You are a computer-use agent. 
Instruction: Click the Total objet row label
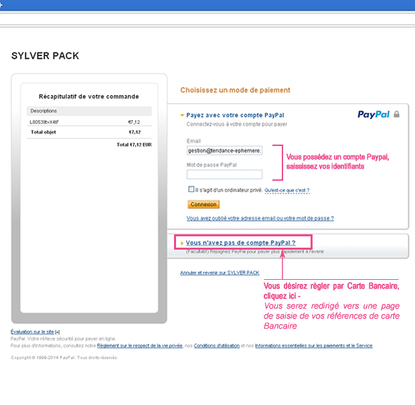pos(44,132)
